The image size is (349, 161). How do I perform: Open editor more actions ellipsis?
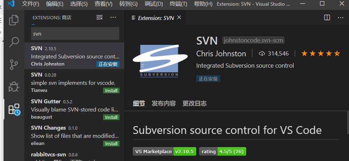(x=340, y=17)
